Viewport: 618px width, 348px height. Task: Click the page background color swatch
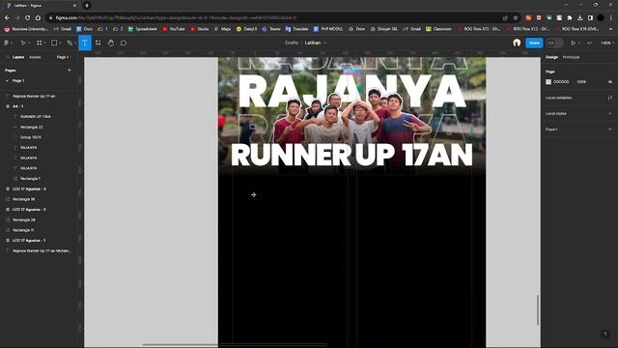[x=548, y=81]
